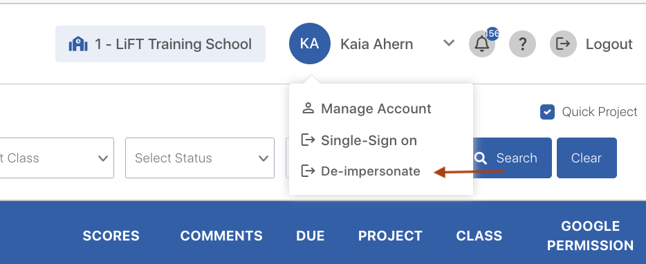The image size is (646, 264).
Task: Click the magnifying glass search icon
Action: 480,158
